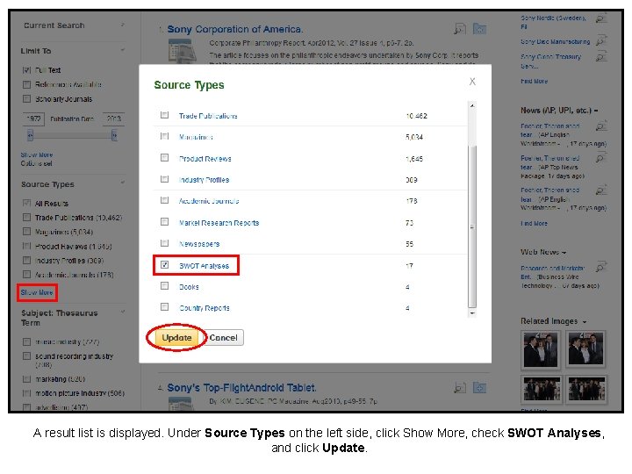This screenshot has height=474, width=632.
Task: Collapse the Subject: Thesaurus Term section
Action: [123, 312]
